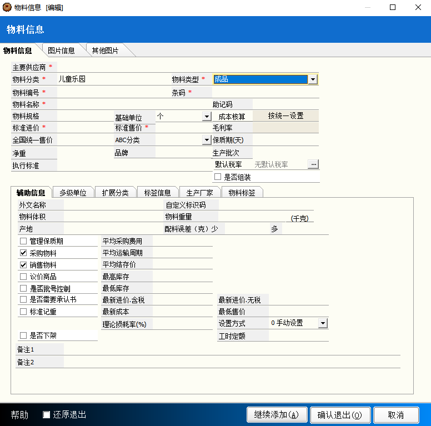Enable 管理保质期 checkbox
This screenshot has width=431, height=426.
pyautogui.click(x=23, y=241)
